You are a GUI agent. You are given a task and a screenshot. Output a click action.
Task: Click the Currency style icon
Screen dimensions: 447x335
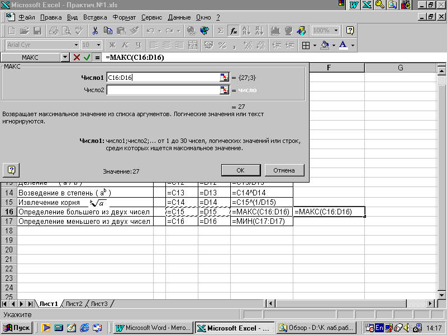point(208,45)
